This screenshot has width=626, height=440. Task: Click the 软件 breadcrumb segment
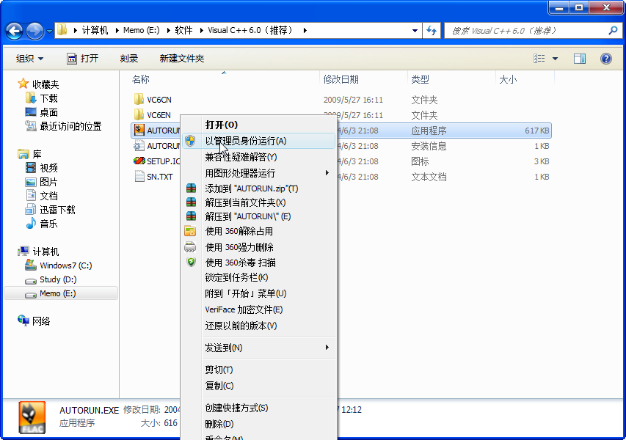point(183,30)
